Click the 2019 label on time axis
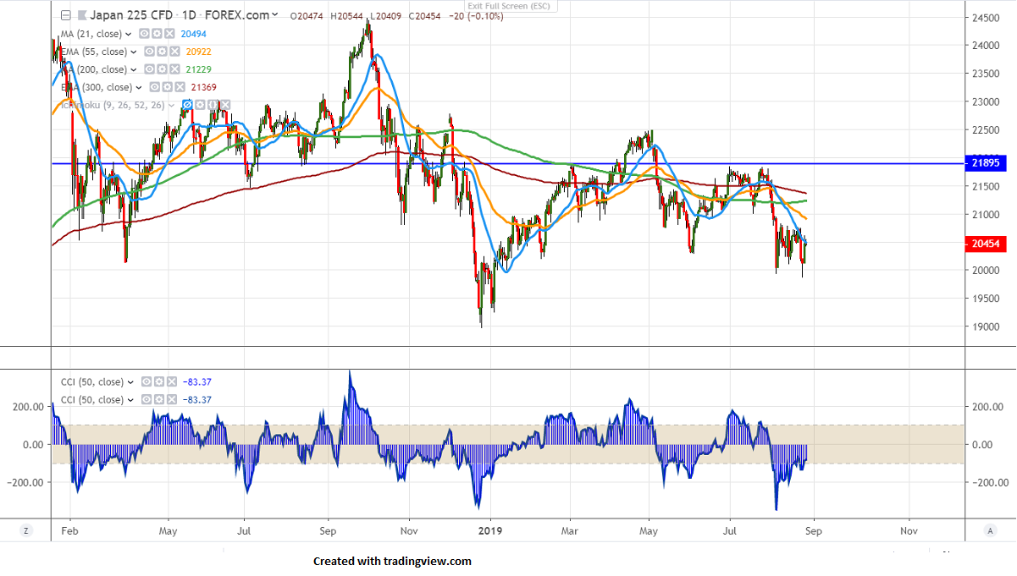This screenshot has height=576, width=1017. click(x=491, y=531)
